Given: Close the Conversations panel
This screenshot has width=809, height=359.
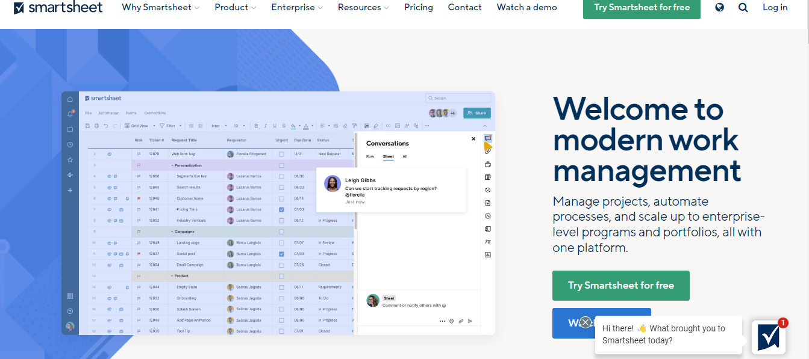Looking at the screenshot, I should click(x=473, y=139).
